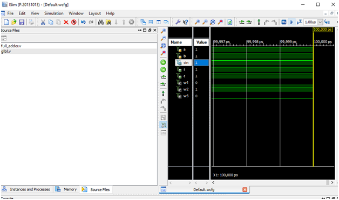Open the File menu
The image size is (339, 200).
[10, 13]
